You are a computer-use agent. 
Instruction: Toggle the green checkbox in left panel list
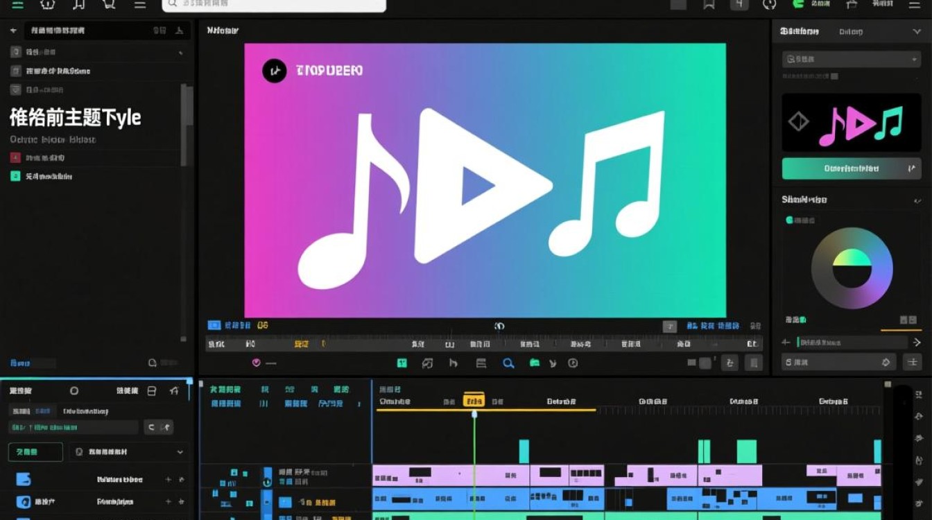(x=15, y=176)
